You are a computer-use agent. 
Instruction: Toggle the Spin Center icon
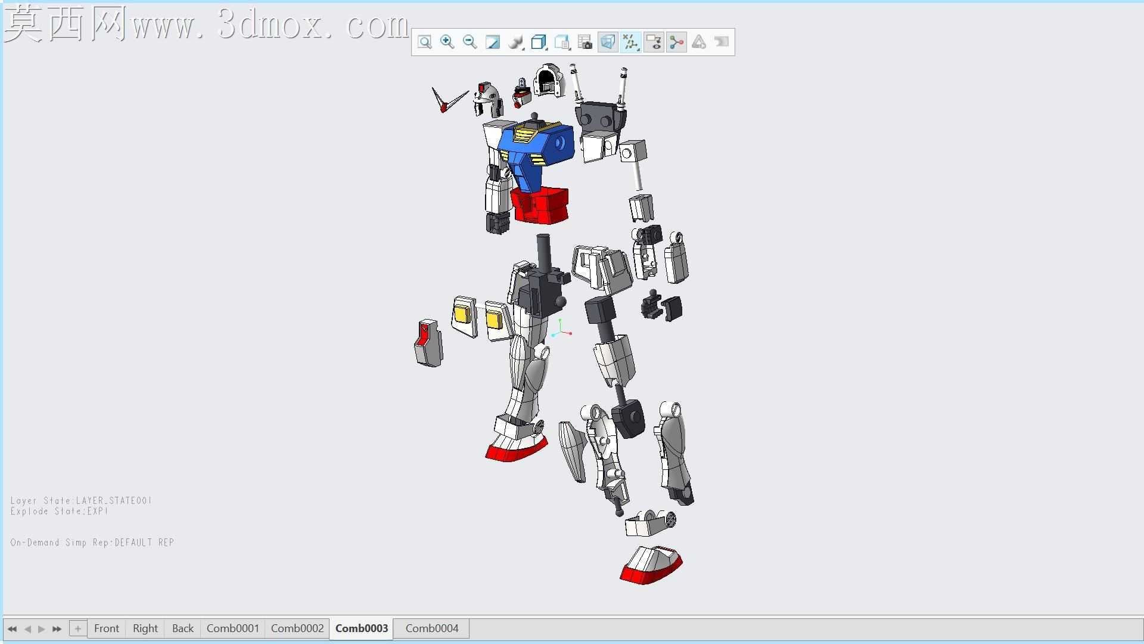pos(676,42)
